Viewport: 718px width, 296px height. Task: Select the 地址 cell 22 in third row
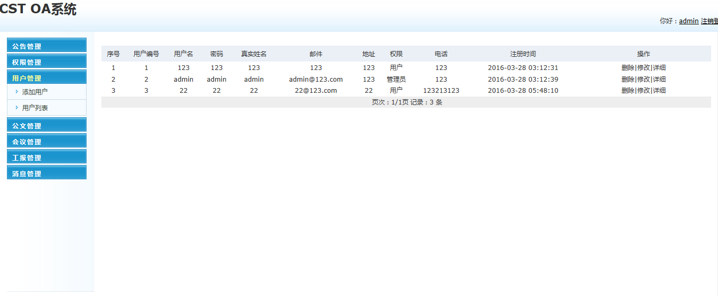tap(369, 91)
